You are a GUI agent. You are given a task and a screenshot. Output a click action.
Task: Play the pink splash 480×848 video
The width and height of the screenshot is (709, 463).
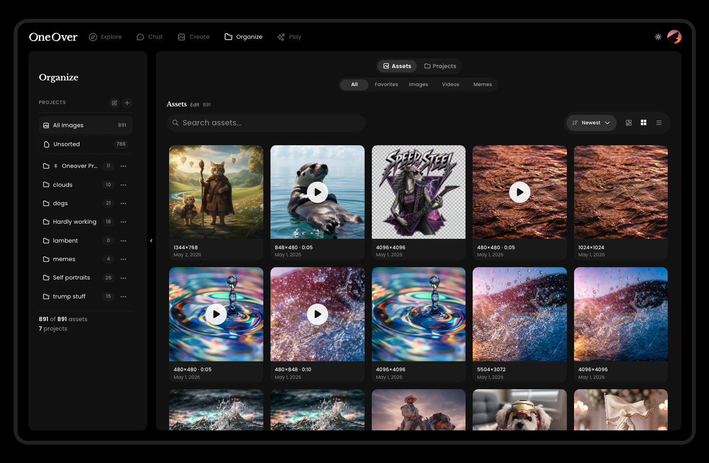coord(317,314)
